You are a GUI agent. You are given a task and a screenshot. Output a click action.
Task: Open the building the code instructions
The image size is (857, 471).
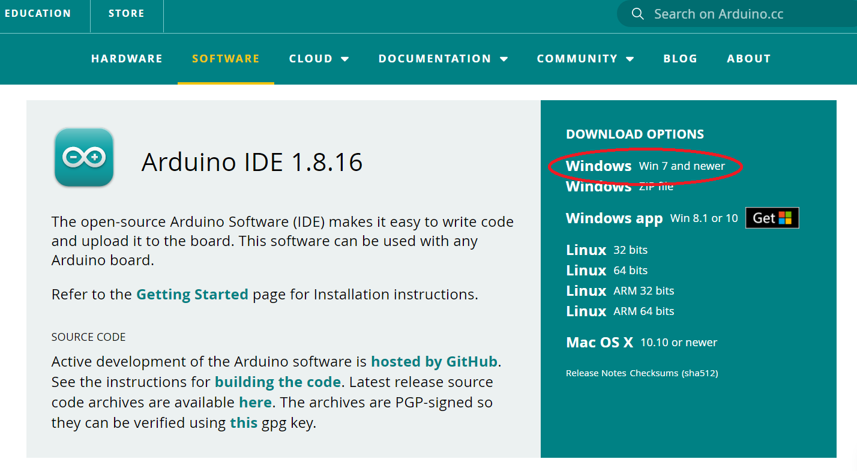coord(278,382)
